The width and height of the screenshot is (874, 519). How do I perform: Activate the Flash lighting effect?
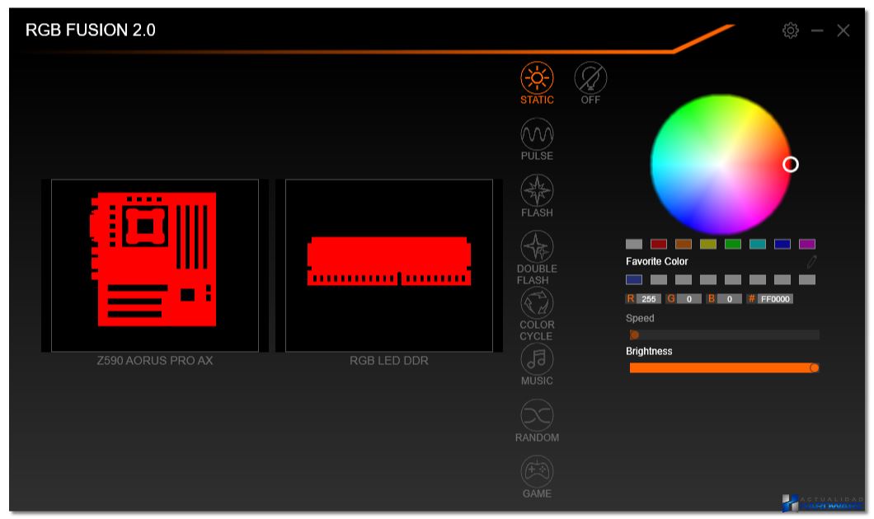coord(537,190)
